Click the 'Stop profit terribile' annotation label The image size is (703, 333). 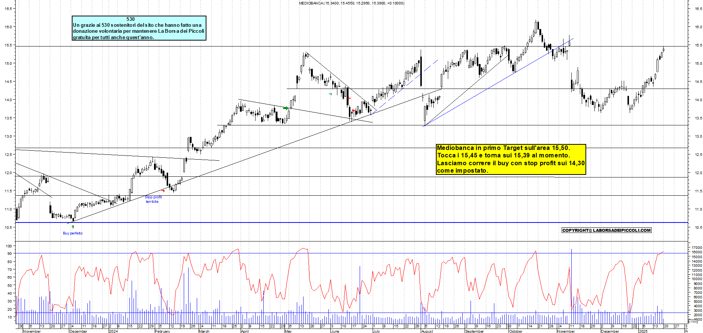click(x=153, y=199)
